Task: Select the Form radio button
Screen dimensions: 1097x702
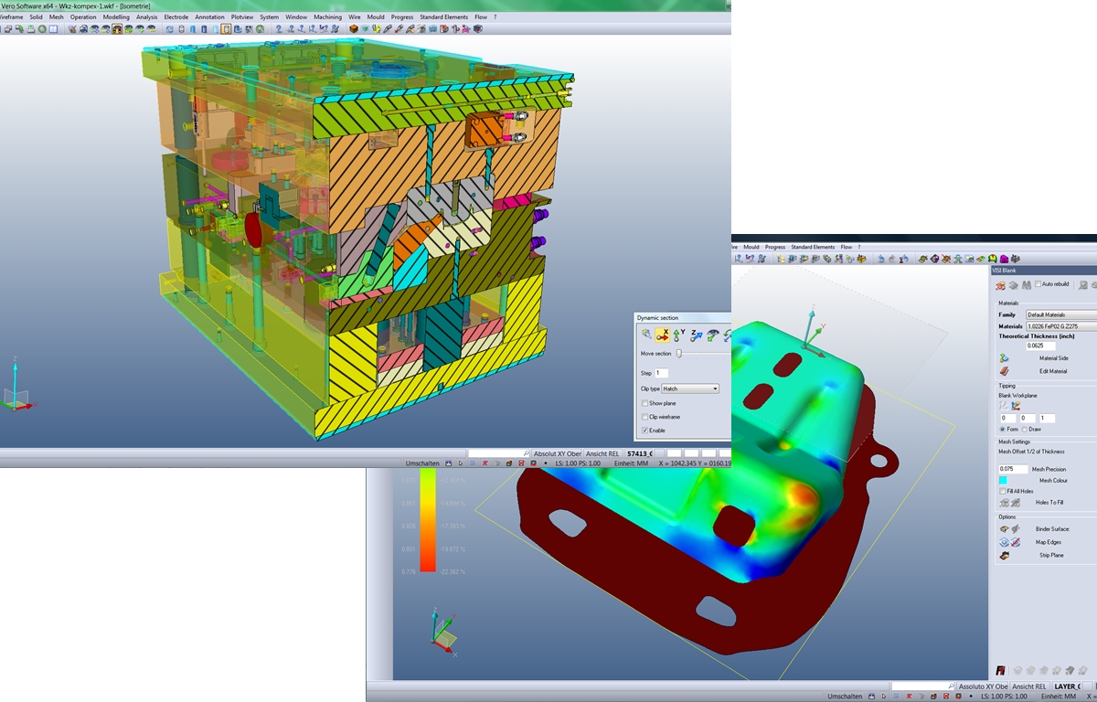Action: [1003, 429]
